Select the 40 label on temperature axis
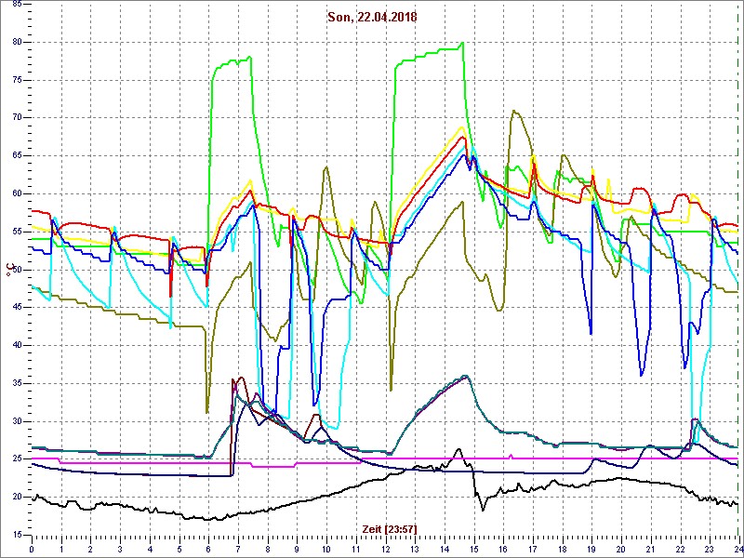Image resolution: width=744 pixels, height=558 pixels. [16, 345]
